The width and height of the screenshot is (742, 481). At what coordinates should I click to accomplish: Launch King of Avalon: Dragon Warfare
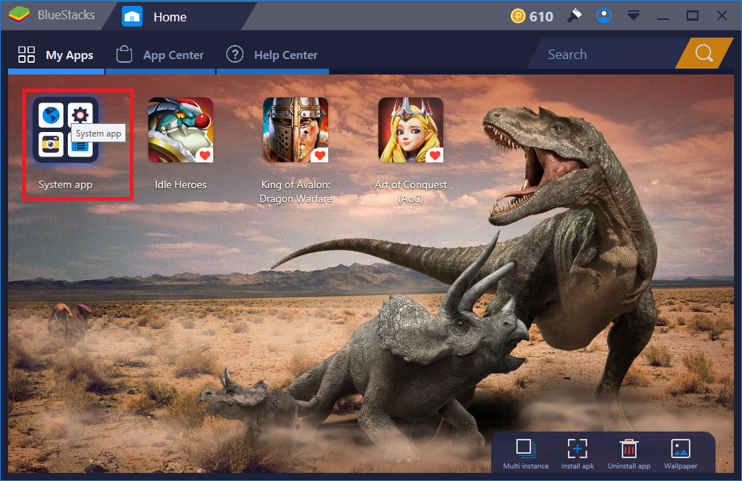[296, 130]
